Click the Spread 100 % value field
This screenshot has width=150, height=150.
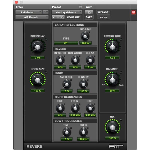point(85,43)
